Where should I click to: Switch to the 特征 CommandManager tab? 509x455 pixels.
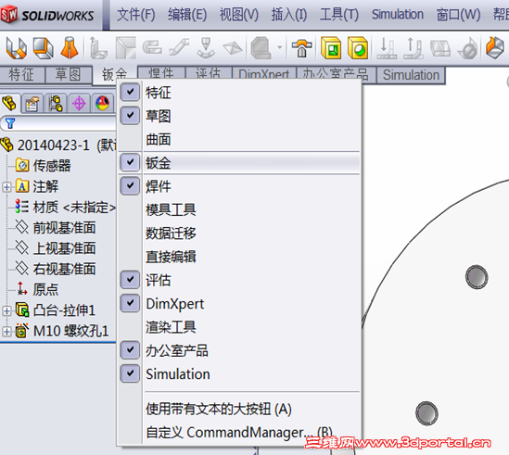coord(21,75)
